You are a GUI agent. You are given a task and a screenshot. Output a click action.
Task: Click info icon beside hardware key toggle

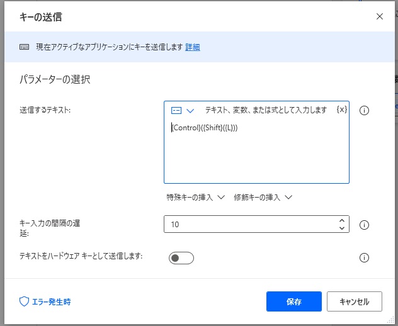364,257
